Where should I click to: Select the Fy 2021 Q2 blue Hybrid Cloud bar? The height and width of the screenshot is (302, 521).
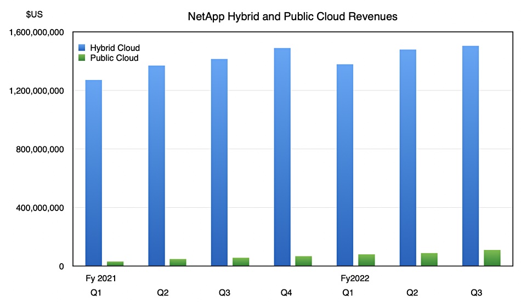pyautogui.click(x=156, y=166)
